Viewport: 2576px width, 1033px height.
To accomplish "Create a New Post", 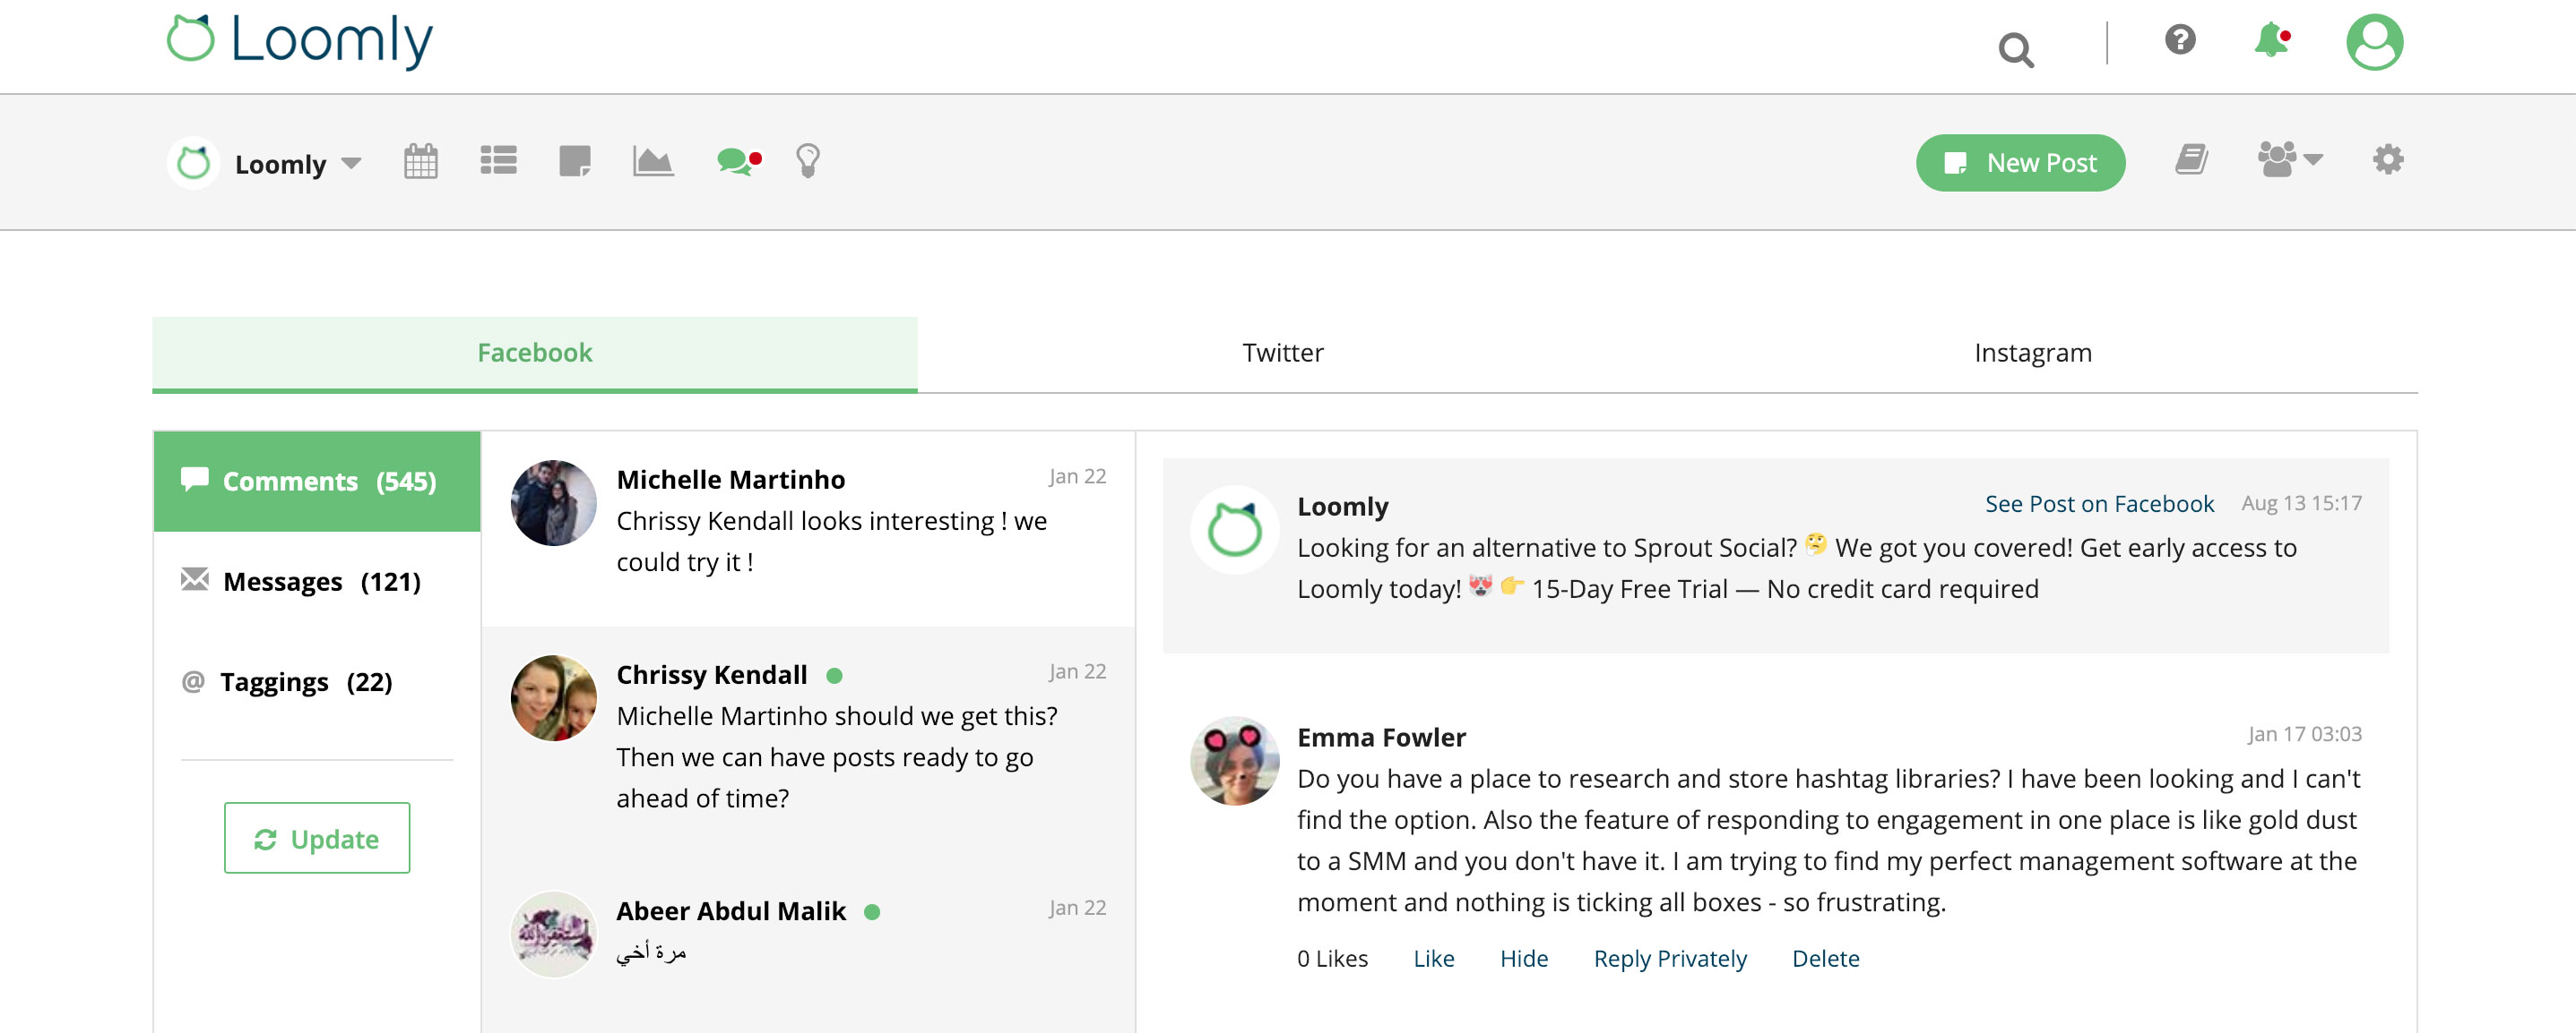I will 2021,162.
